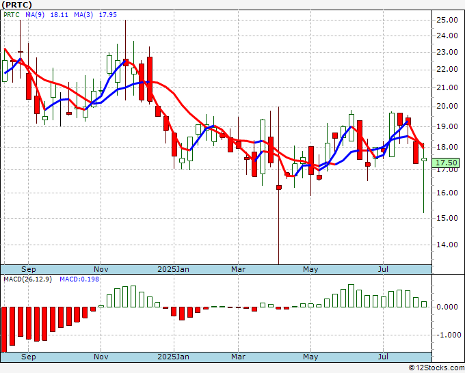Click the highlighted 17.50 current price tag
This screenshot has height=373, width=465.
tap(446, 163)
